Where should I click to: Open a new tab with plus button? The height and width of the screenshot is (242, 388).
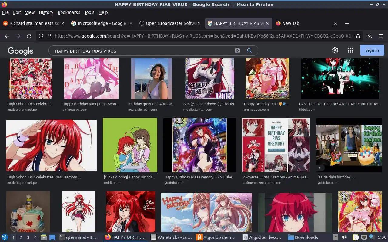[347, 23]
